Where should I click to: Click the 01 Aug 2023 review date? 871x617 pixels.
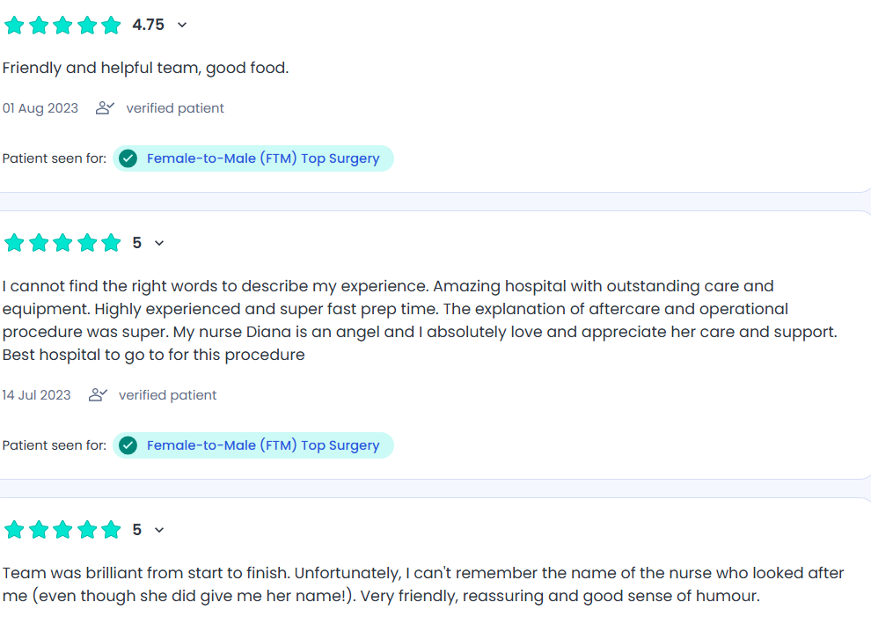click(40, 108)
